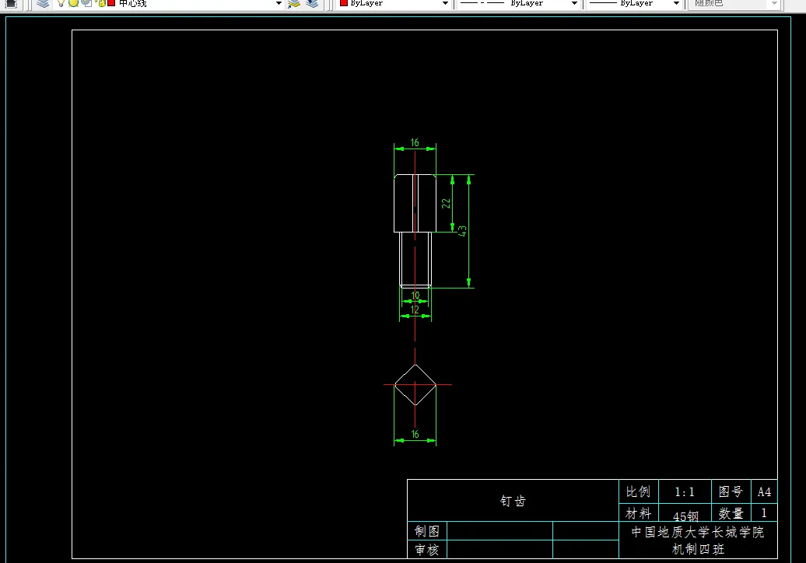Select the 16 dimension under the diamond
The width and height of the screenshot is (806, 563).
(x=415, y=434)
